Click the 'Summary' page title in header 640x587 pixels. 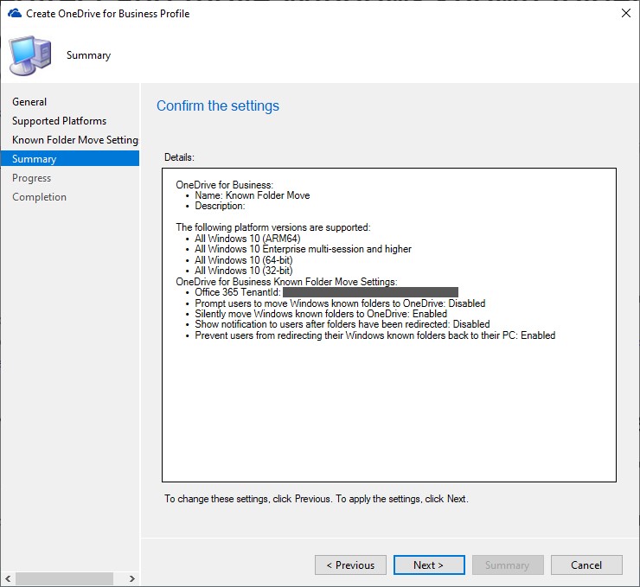(x=88, y=55)
